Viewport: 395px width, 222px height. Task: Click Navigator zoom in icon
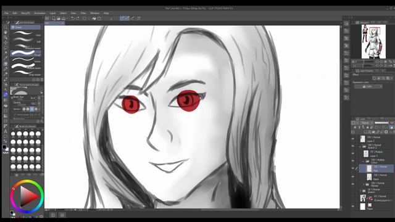[x=381, y=62]
